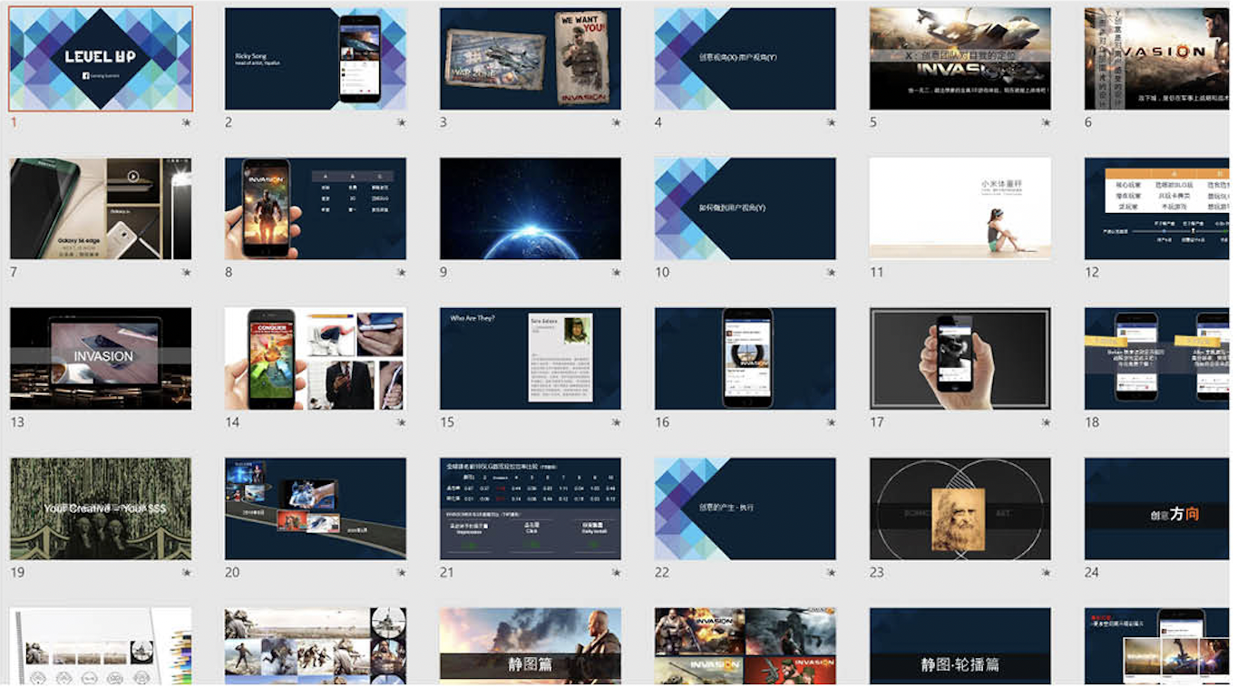
Task: Select the colored pencils sketch slide thumbnail
Action: (101, 646)
